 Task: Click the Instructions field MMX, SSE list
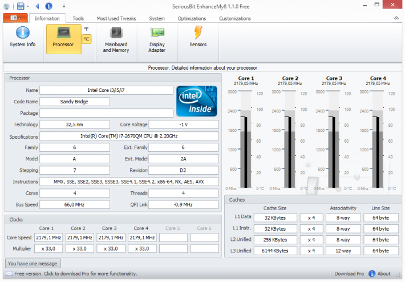[129, 182]
